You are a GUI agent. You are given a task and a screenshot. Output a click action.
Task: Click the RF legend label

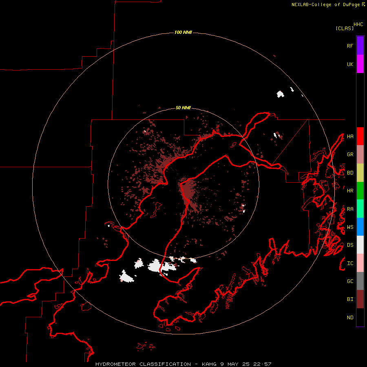coord(350,46)
